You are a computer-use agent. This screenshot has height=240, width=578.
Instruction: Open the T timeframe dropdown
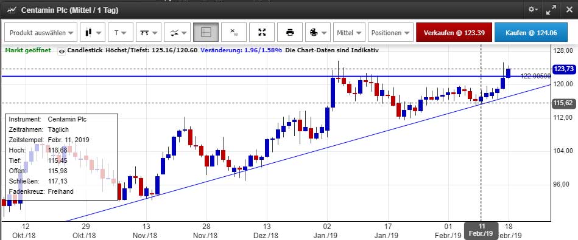(x=121, y=33)
